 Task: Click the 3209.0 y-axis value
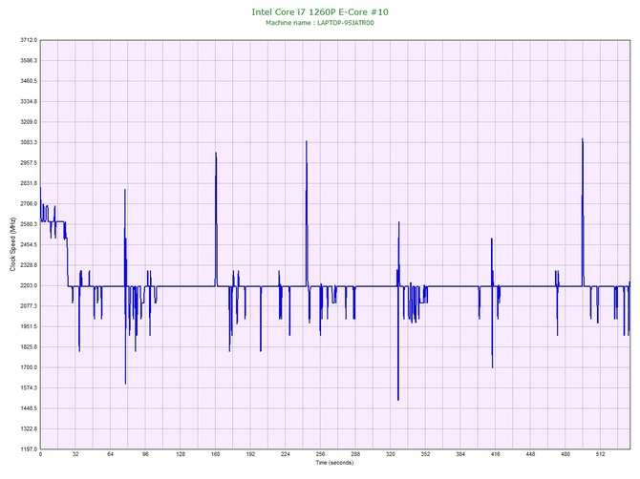(29, 122)
